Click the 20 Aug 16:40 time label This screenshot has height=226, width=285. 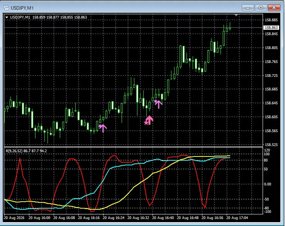163,218
